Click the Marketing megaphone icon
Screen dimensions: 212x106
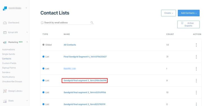(5, 42)
